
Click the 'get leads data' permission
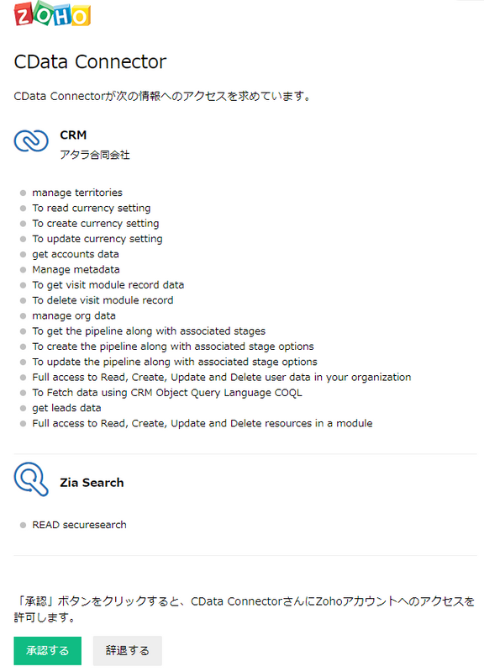(x=66, y=408)
